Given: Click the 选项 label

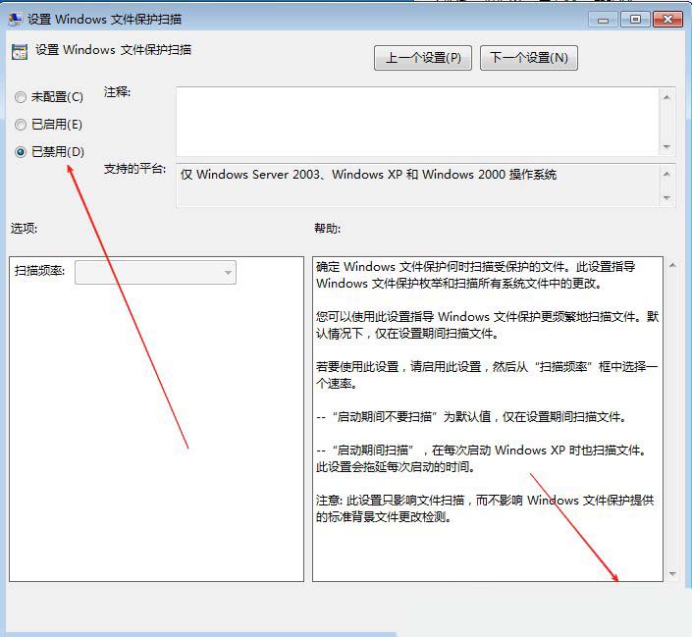Looking at the screenshot, I should (24, 229).
